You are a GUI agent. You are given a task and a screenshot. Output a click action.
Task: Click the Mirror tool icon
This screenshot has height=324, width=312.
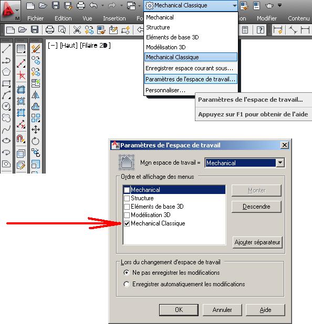click(x=36, y=95)
